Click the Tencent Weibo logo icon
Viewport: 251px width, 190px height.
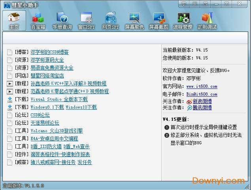(190, 108)
